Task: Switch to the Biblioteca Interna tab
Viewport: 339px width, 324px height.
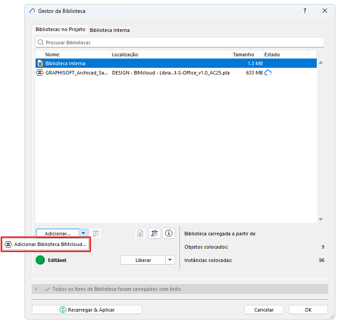Action: pos(110,30)
